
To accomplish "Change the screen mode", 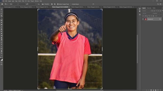I will [2, 64].
